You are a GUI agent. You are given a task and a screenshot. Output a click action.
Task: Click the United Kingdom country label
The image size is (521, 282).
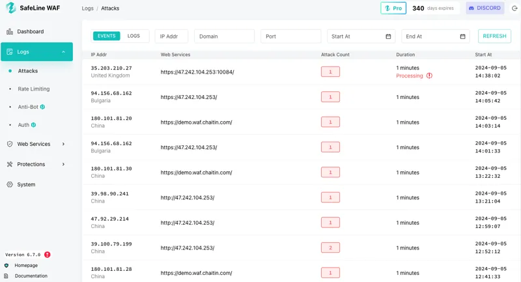[110, 76]
